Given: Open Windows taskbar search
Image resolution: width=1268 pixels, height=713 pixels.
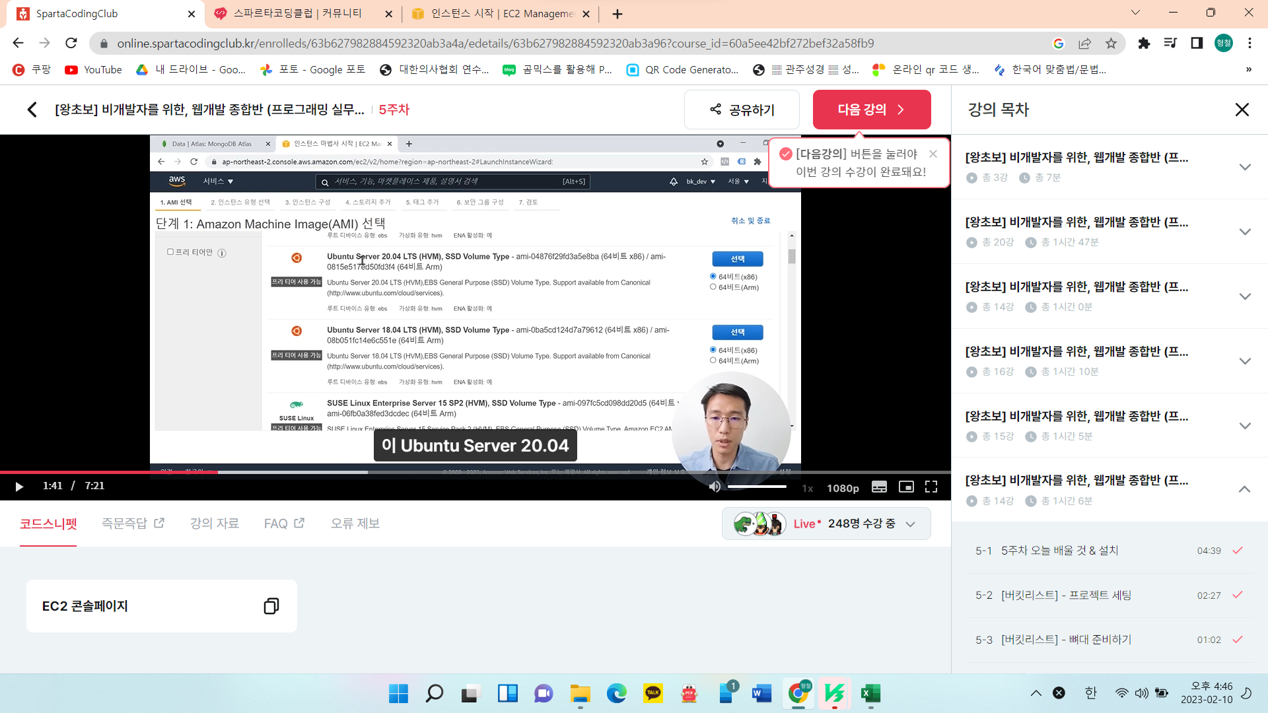Looking at the screenshot, I should (435, 693).
